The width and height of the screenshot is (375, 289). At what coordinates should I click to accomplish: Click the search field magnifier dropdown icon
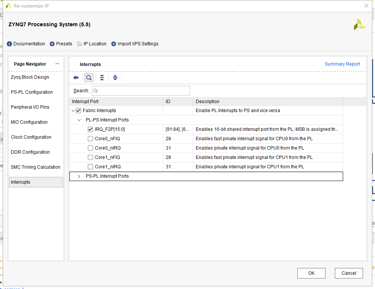[96, 91]
